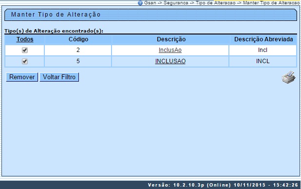The height and width of the screenshot is (189, 301).
Task: Click Tipo(s) de Alteração encontrado(s) label
Action: pyautogui.click(x=54, y=31)
